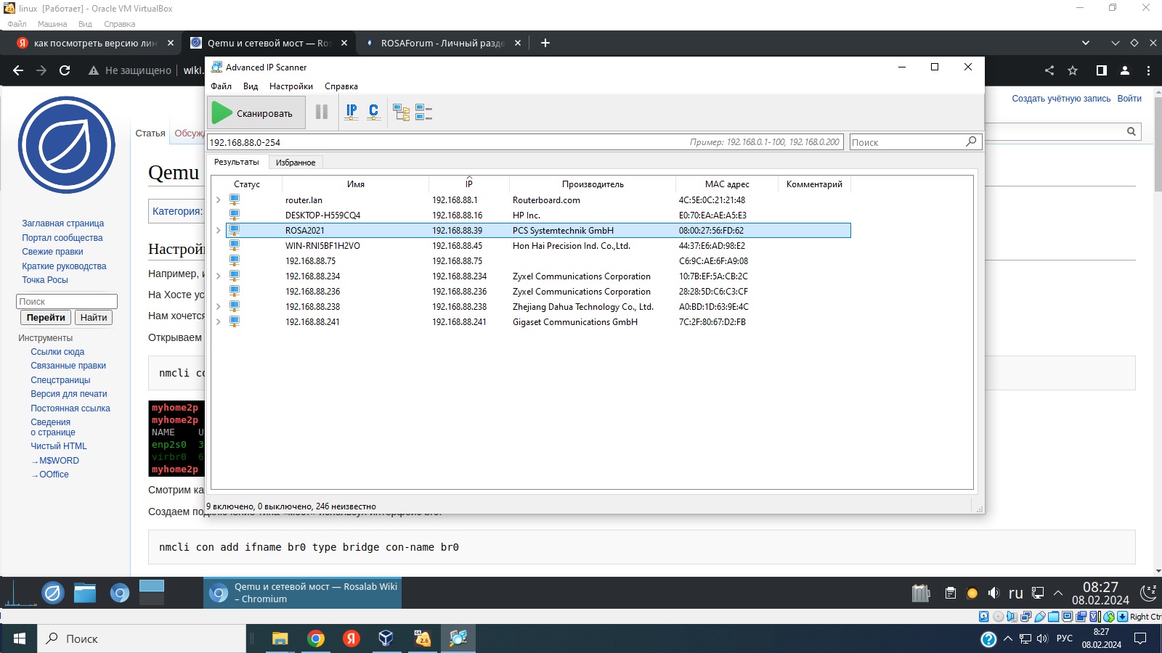
Task: Click the computer icon of the ROSA2021 row
Action: tap(235, 231)
